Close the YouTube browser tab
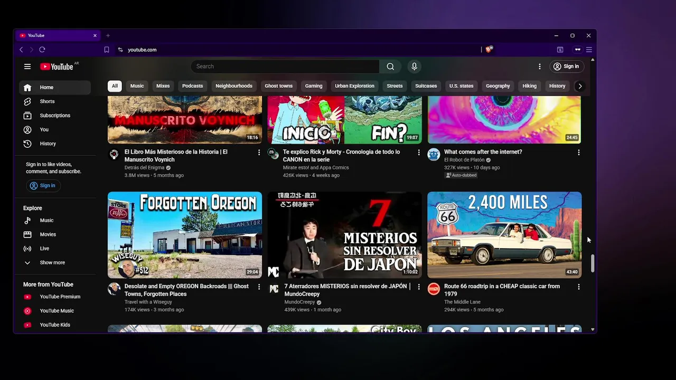 click(x=95, y=35)
